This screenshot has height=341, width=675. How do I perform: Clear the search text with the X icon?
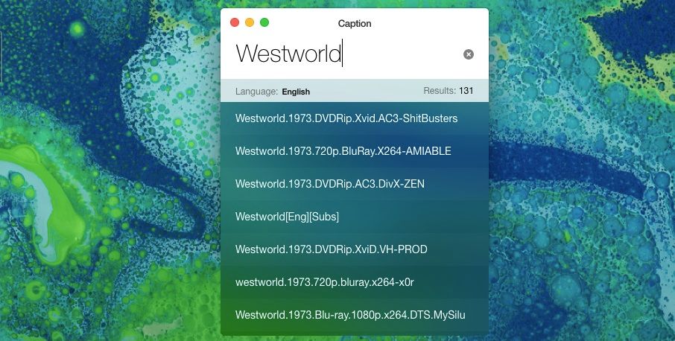click(468, 54)
